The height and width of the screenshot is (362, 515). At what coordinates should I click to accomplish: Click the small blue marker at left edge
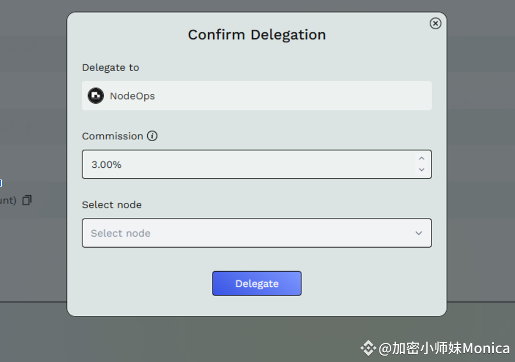(x=1, y=183)
